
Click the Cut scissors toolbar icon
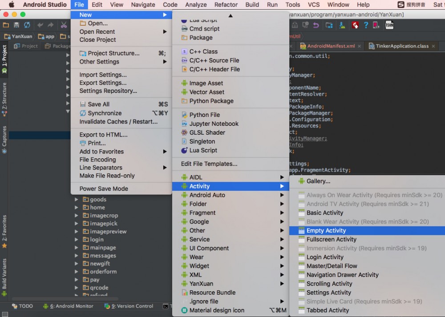(64, 25)
